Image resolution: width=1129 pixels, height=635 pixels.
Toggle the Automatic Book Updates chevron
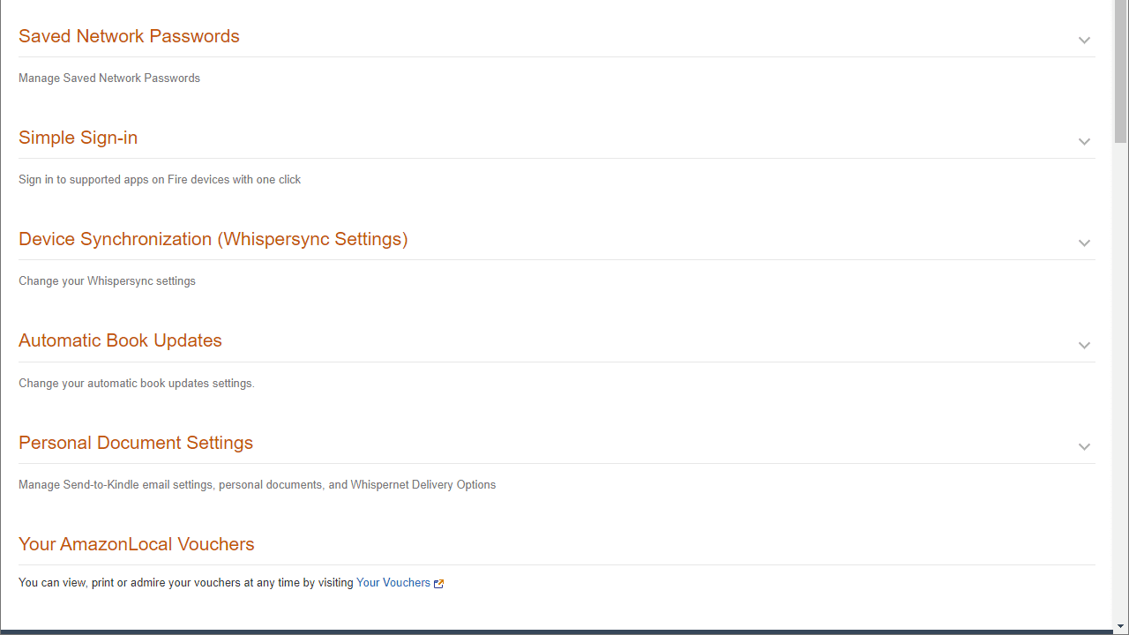(x=1084, y=346)
